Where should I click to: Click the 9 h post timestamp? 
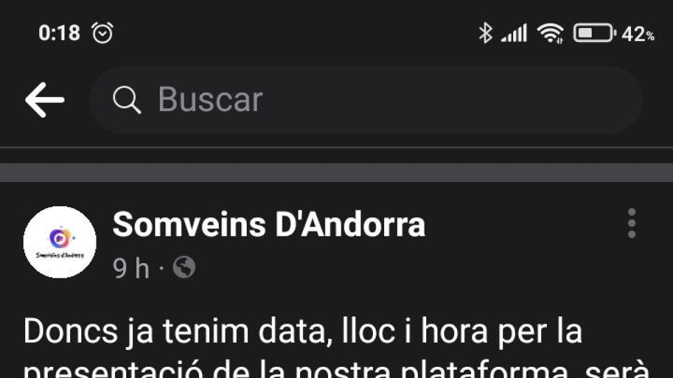point(132,269)
